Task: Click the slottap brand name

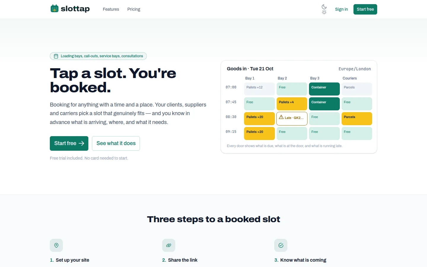Action: [x=75, y=9]
